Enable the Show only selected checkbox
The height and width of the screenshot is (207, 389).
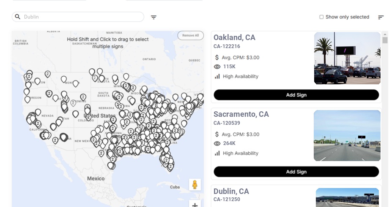click(321, 17)
